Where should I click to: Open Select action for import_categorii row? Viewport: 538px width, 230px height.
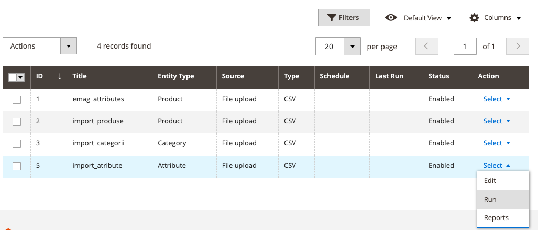(x=497, y=143)
